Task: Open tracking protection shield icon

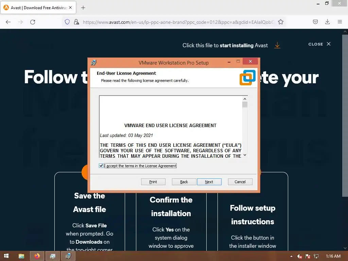Action: (67, 22)
